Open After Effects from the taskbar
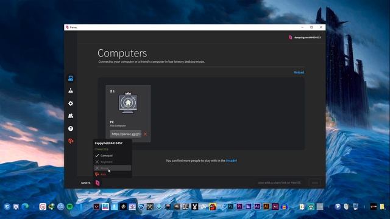The width and height of the screenshot is (390, 219). pos(257,207)
